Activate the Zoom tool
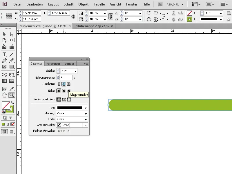 coord(12,95)
